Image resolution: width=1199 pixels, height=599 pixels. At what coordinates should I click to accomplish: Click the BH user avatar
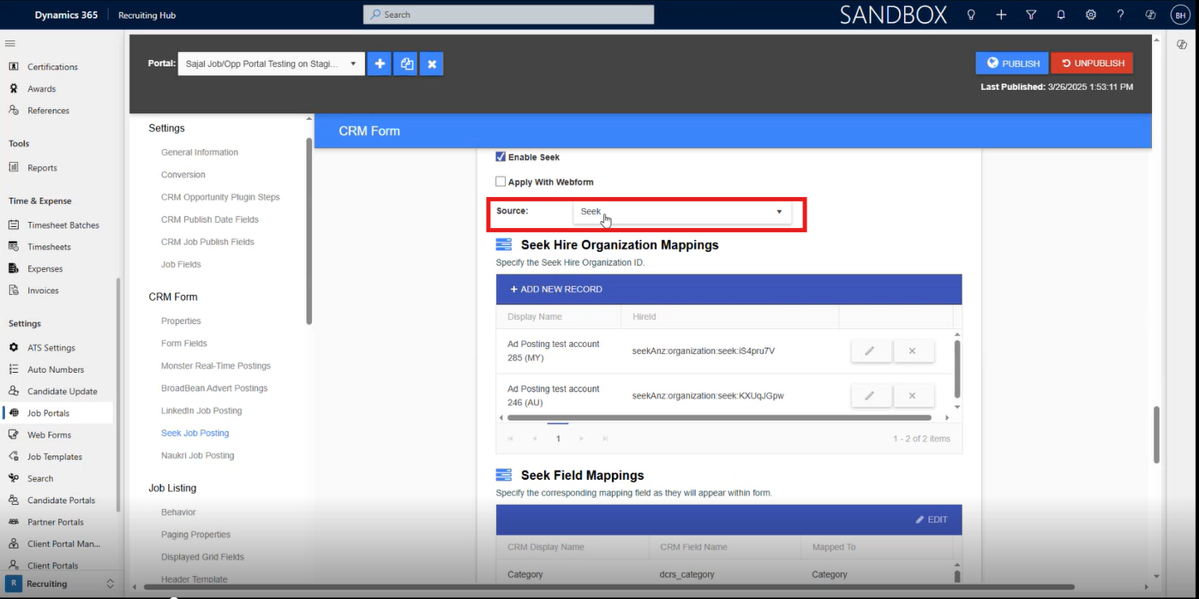(x=1180, y=15)
